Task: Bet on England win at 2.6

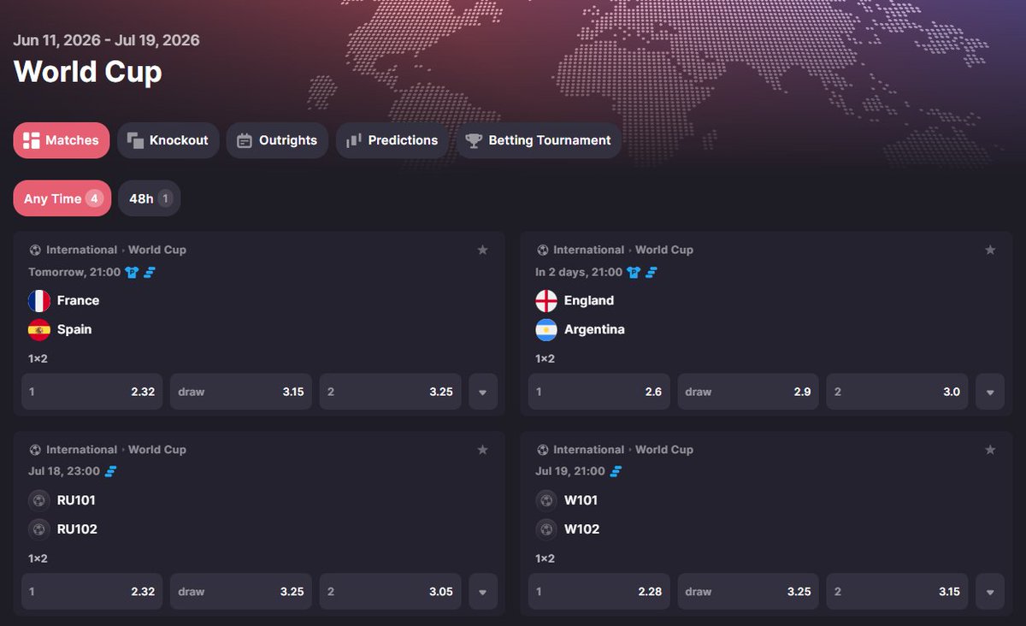Action: point(599,392)
